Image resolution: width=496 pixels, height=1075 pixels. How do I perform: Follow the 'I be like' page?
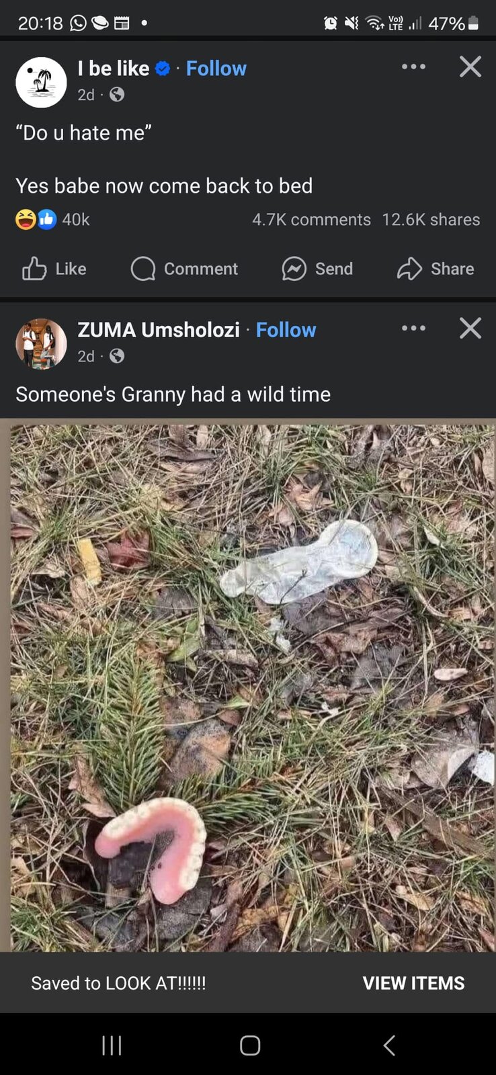point(216,69)
